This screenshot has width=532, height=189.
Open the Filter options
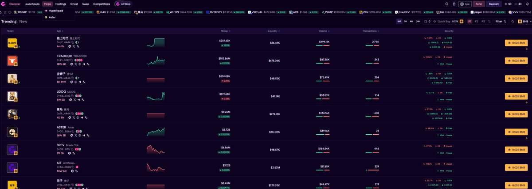pyautogui.click(x=500, y=21)
